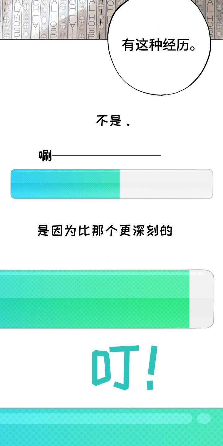Click the small rounded pill on the bottom bar

pyautogui.click(x=203, y=418)
